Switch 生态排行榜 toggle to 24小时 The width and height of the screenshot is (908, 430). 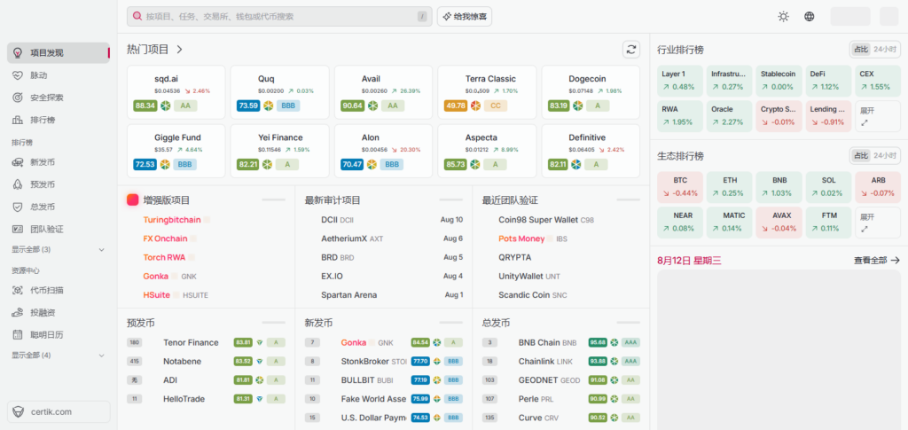884,156
